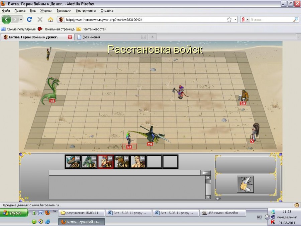Open the Вид menu
301x226 pixels.
coord(33,11)
